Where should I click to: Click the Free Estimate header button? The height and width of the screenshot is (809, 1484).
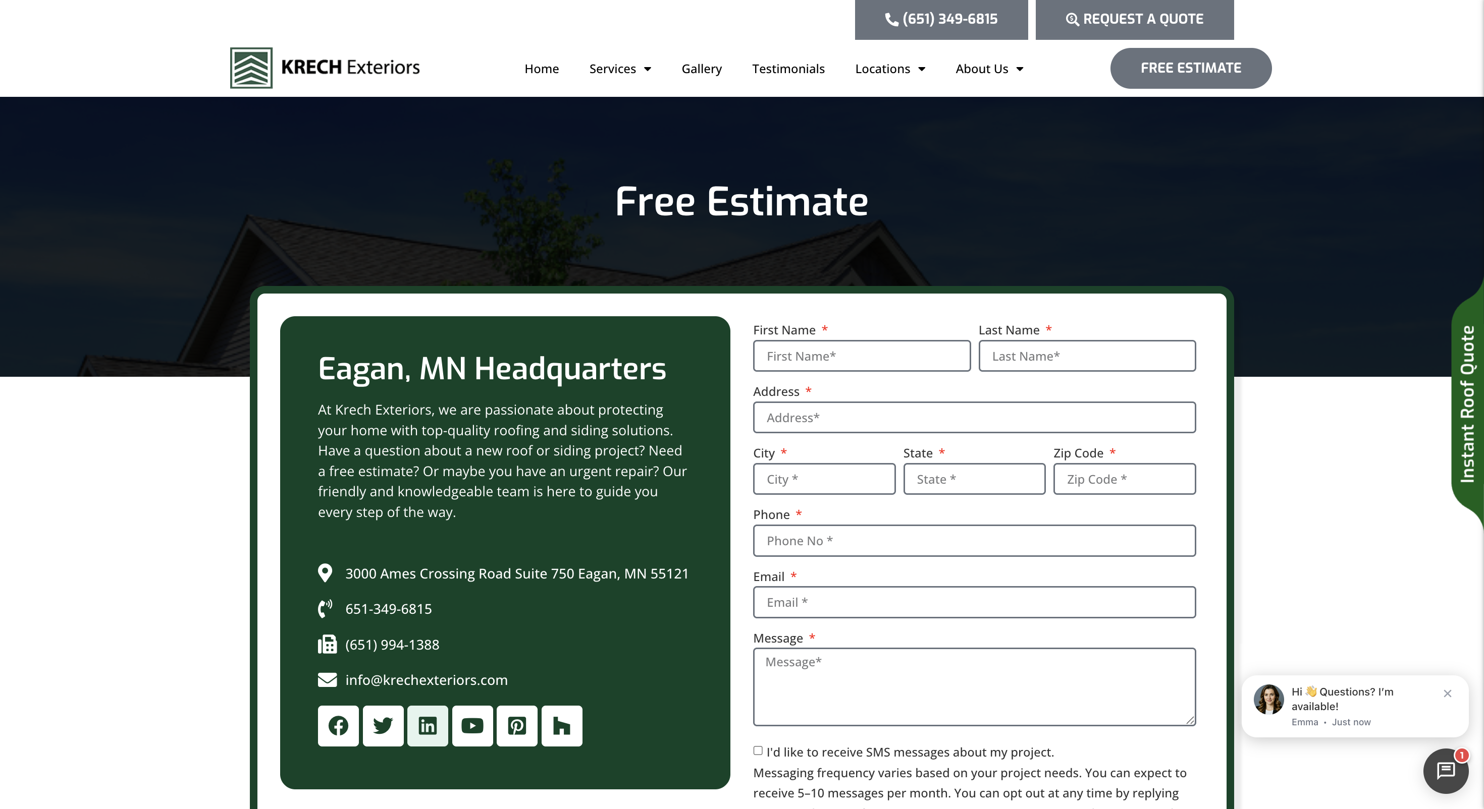coord(1191,68)
